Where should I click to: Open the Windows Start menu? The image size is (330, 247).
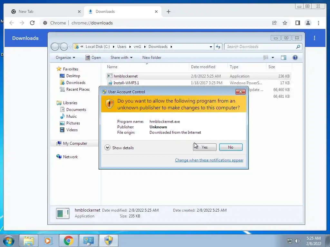pyautogui.click(x=9, y=241)
